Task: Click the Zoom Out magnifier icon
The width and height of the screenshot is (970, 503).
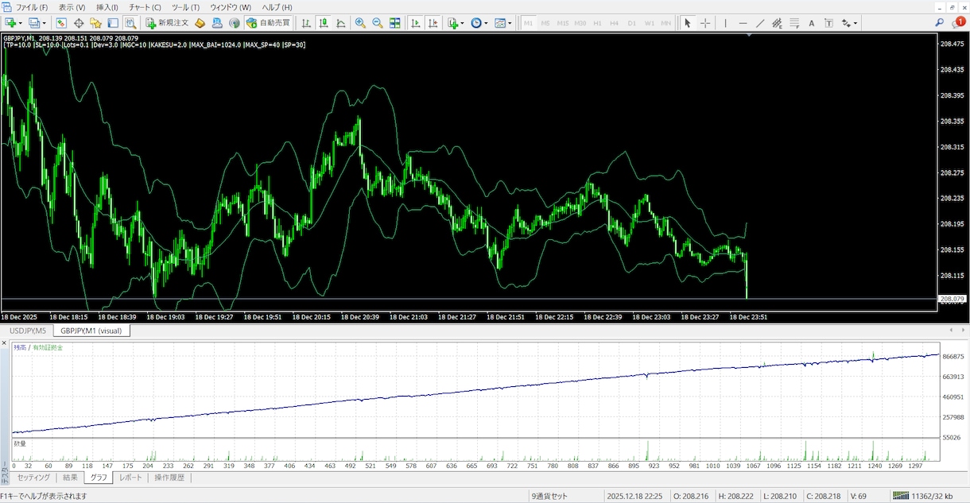Action: coord(378,23)
